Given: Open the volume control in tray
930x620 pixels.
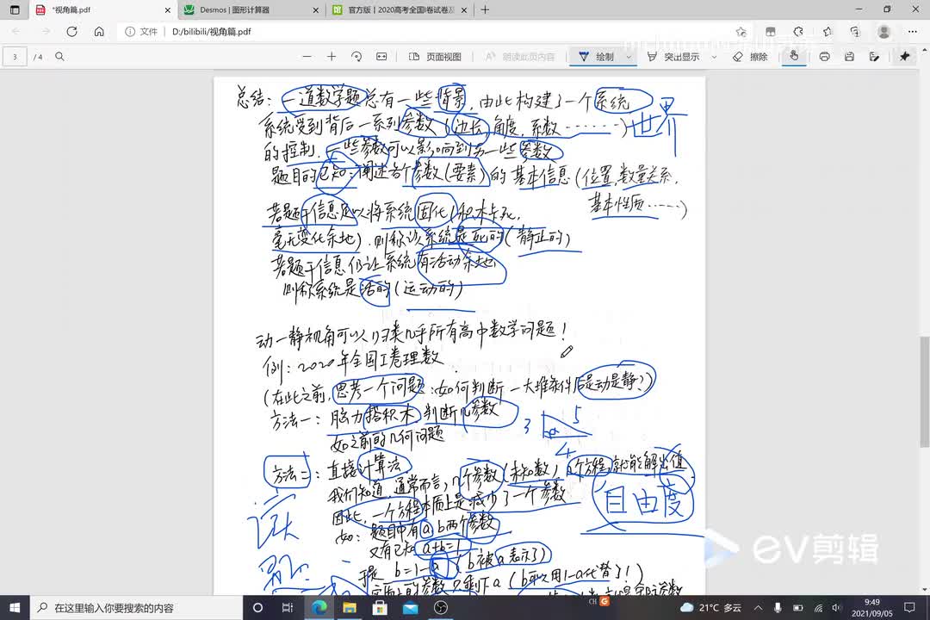Looking at the screenshot, I should coord(836,608).
